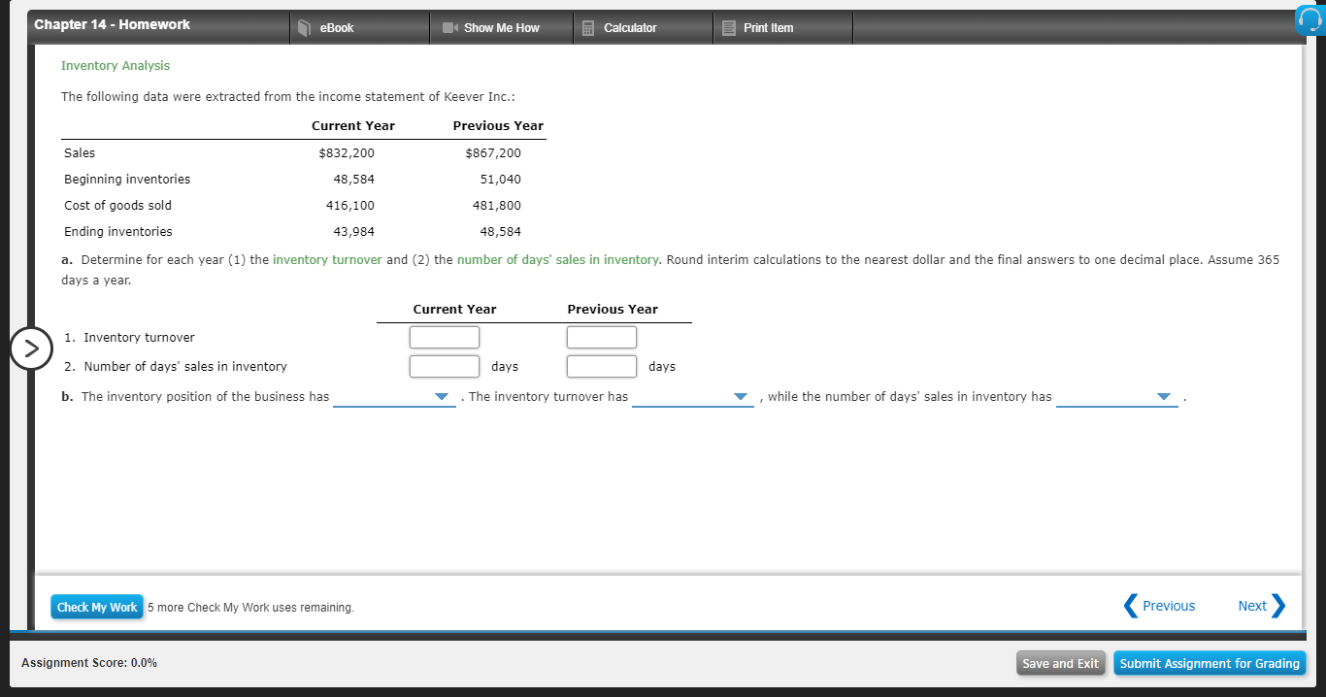Click Save and Exit
The height and width of the screenshot is (697, 1326).
[x=1061, y=663]
